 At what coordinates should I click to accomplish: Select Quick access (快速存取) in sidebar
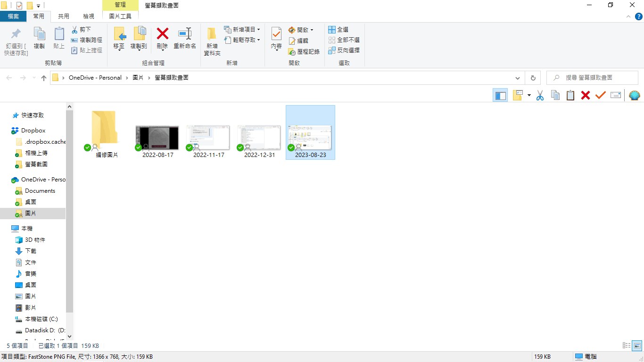[x=33, y=115]
